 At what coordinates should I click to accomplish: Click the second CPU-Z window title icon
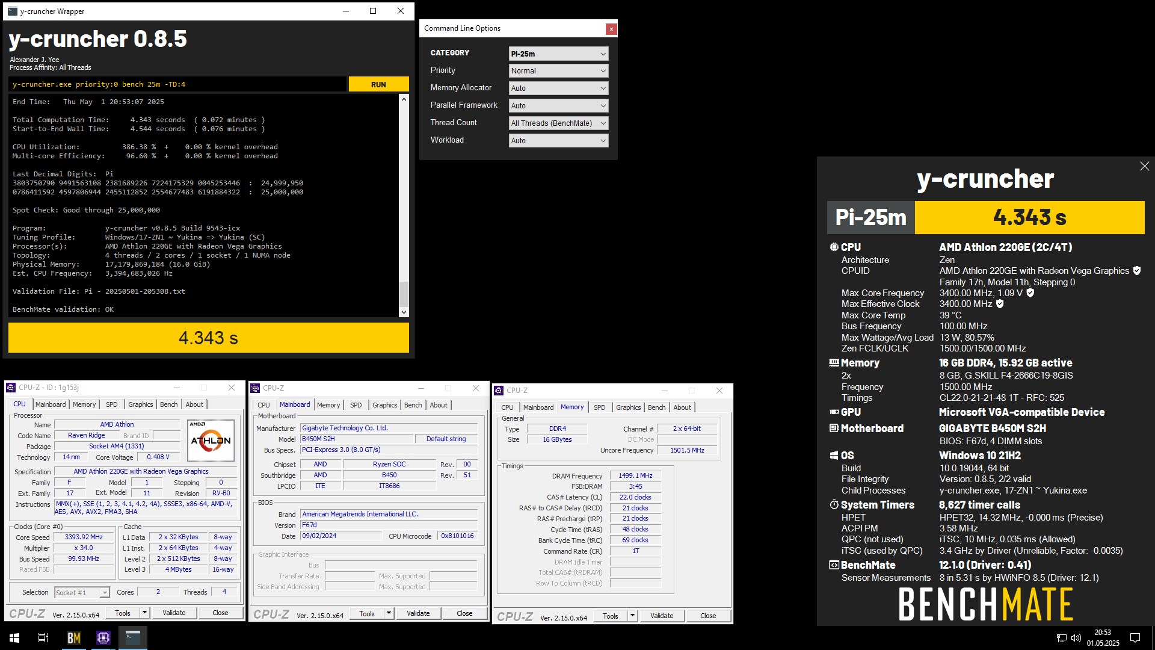coord(255,388)
